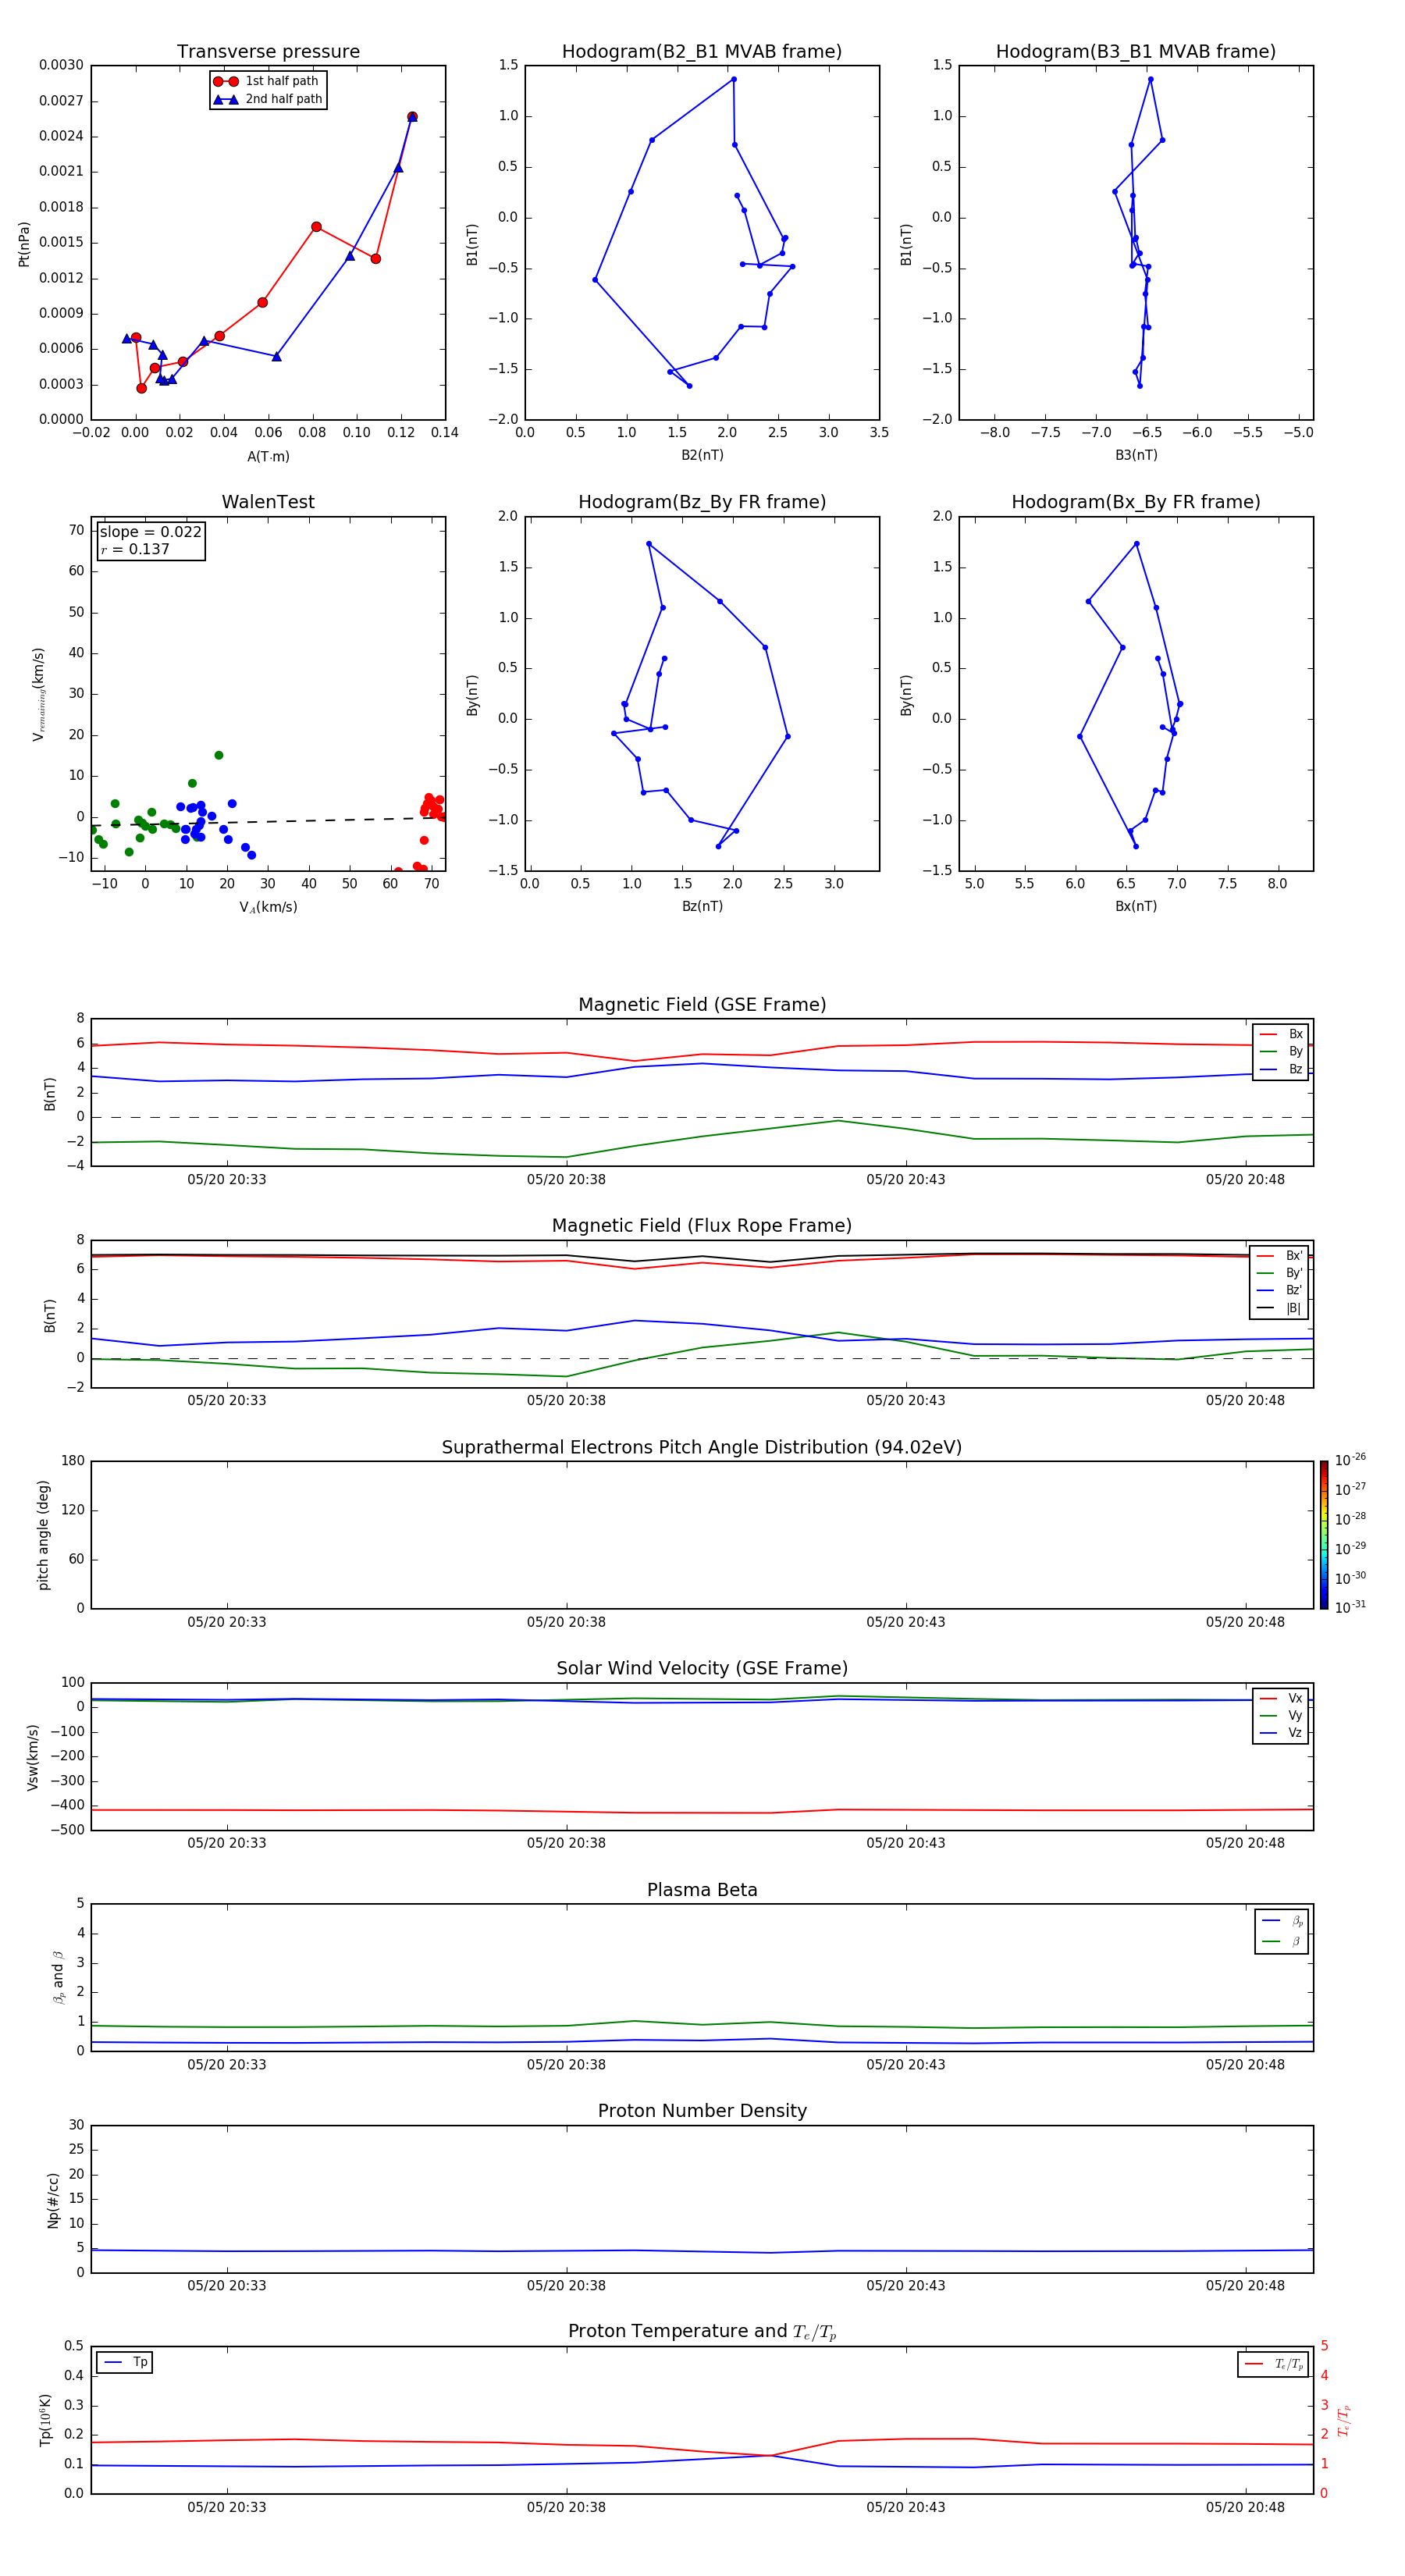Click the 10^-31 colorbar tick label
This screenshot has height=2576, width=1405.
pos(1350,1607)
